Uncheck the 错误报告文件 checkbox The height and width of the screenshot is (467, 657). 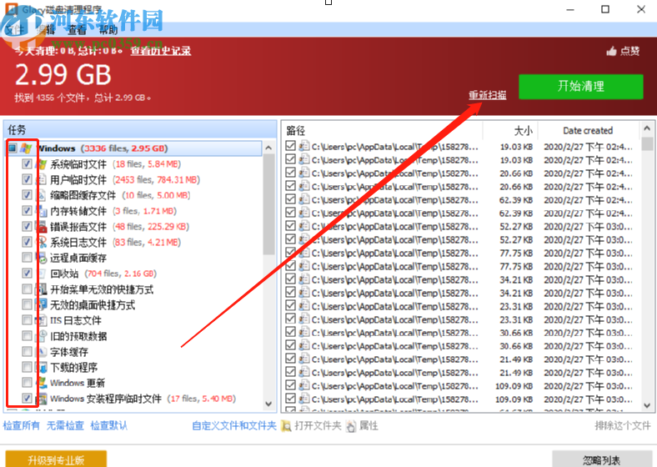tap(27, 227)
